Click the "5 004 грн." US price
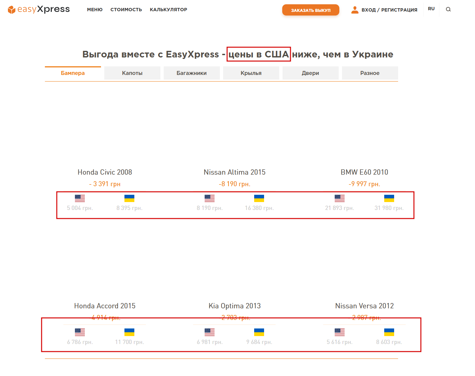 tap(80, 208)
